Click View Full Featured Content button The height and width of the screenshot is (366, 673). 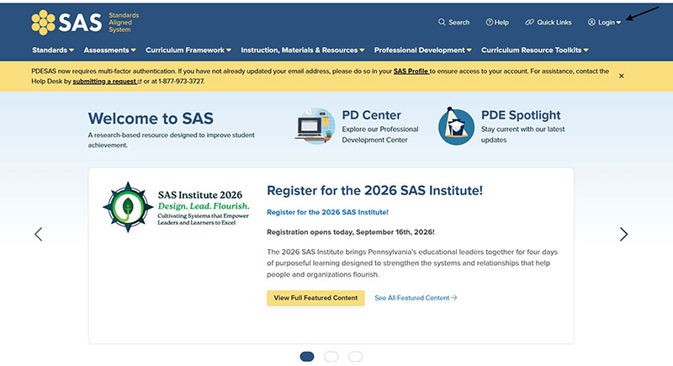315,298
